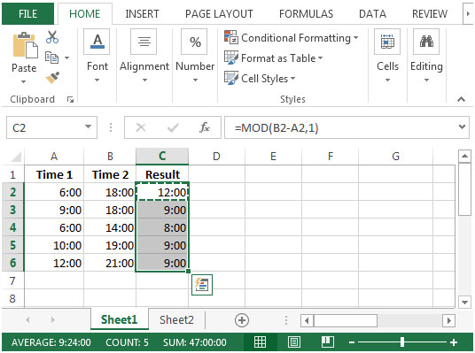Click the zoom in plus button
Viewport: 475px width, 353px height.
(x=454, y=342)
